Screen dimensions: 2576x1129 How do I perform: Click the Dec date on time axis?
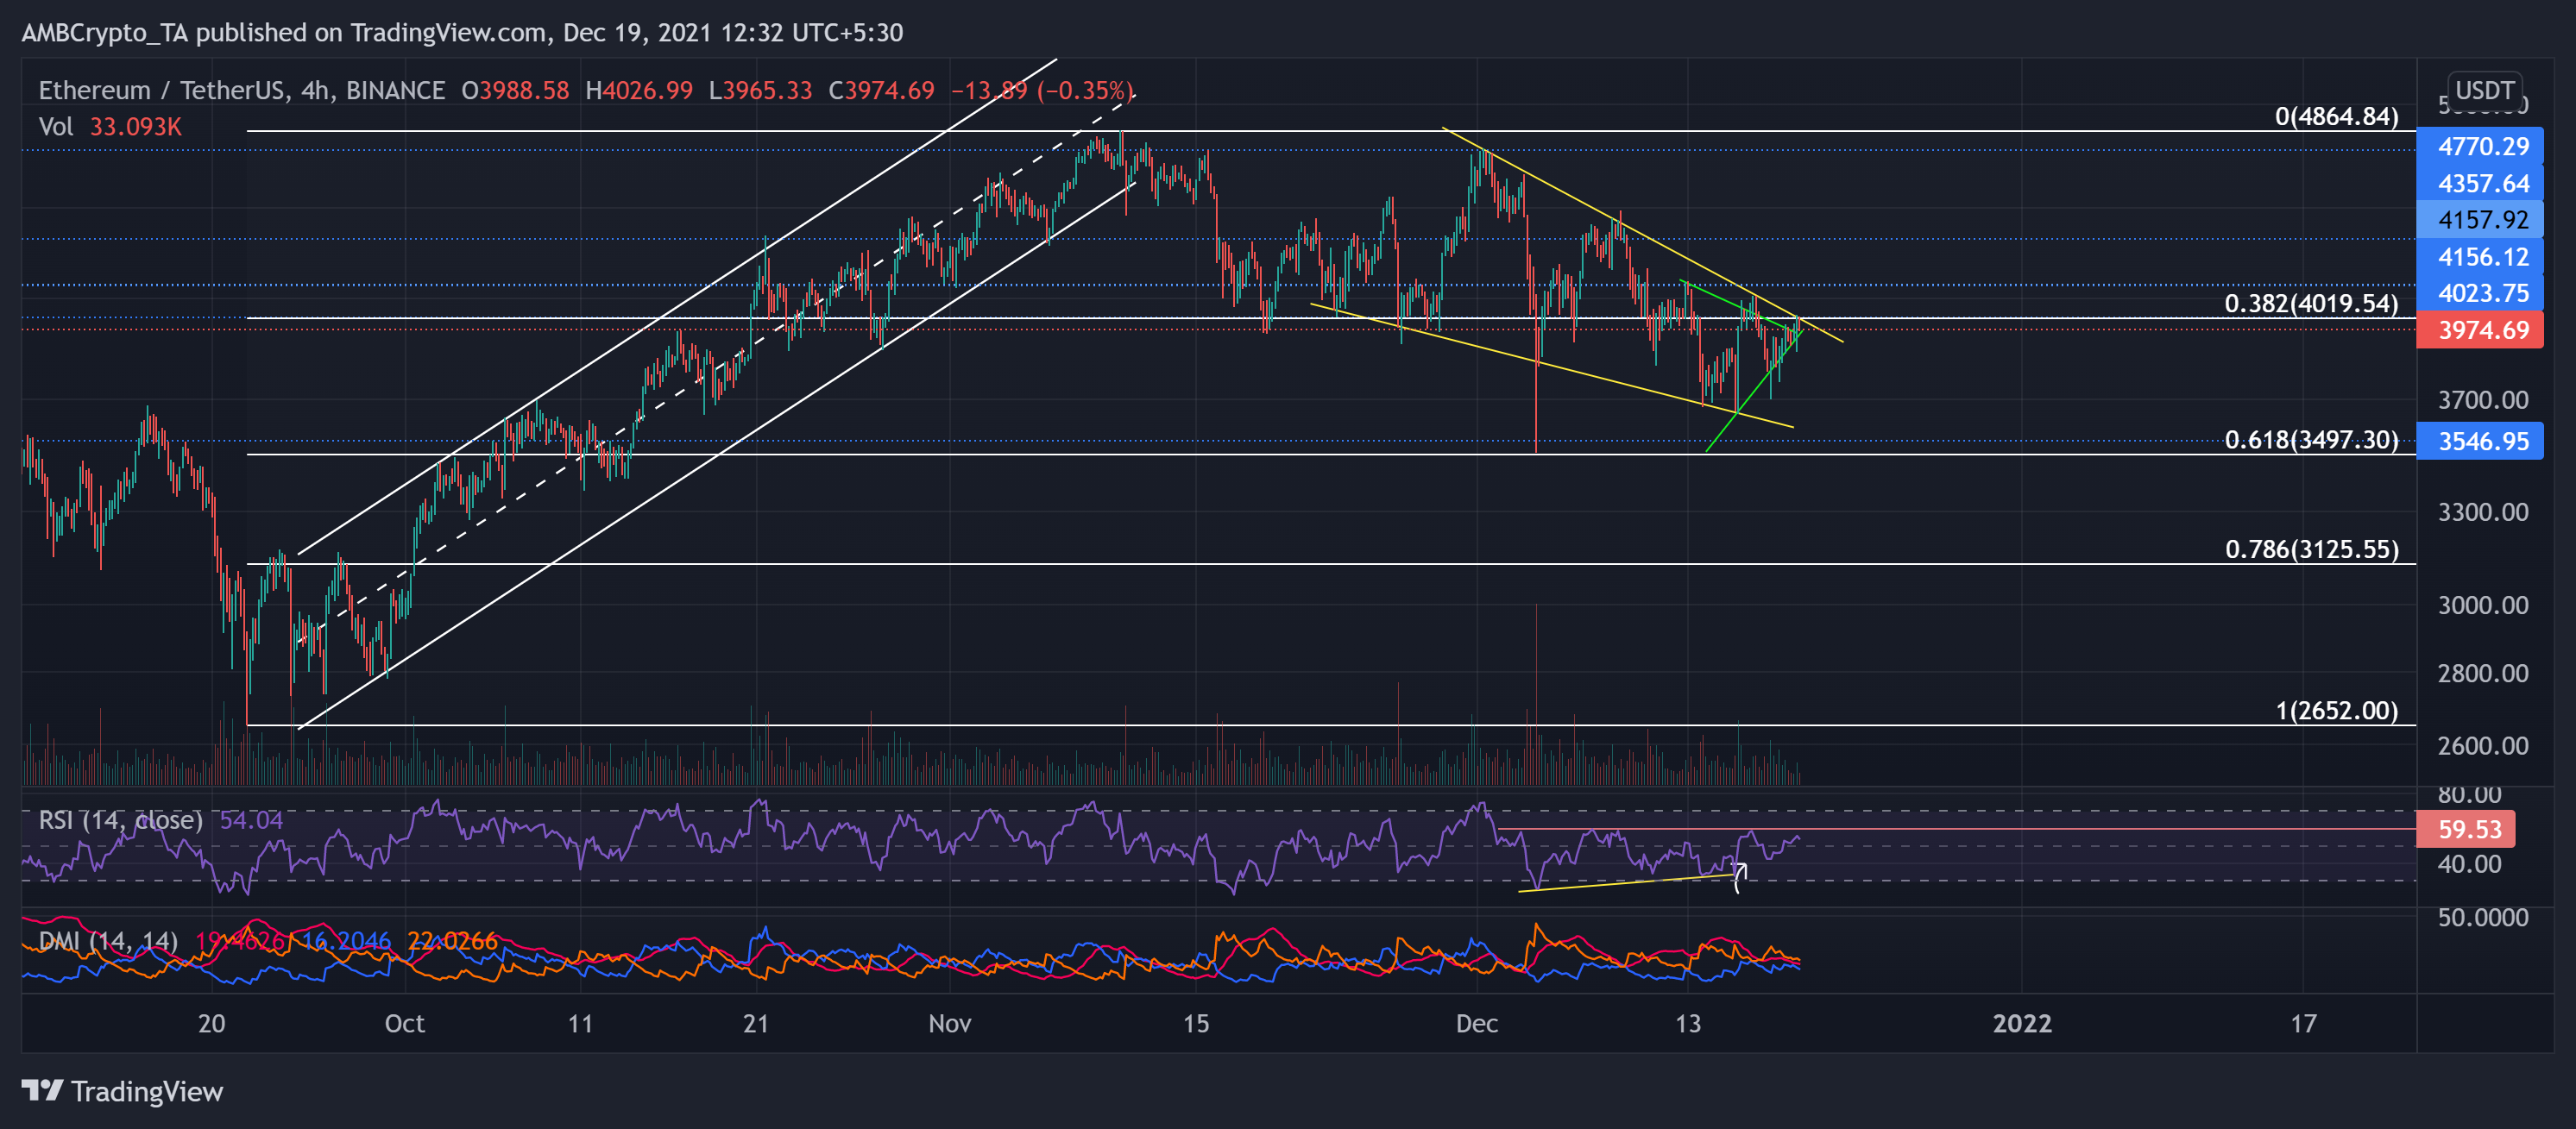coord(1476,1023)
